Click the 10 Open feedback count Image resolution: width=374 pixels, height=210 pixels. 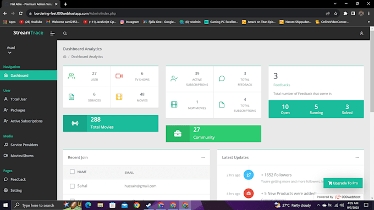285,109
